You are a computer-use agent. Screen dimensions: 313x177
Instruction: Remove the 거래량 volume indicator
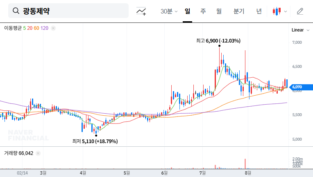coord(38,153)
